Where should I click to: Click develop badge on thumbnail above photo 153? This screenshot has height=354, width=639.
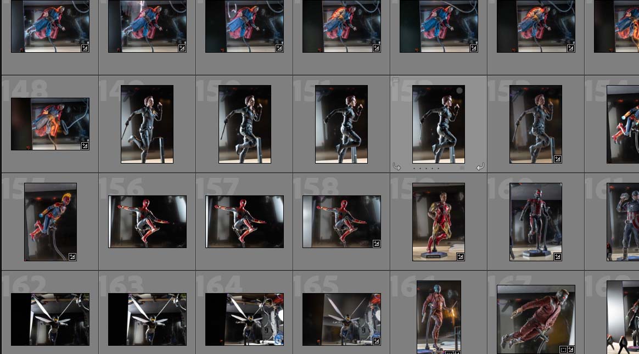pyautogui.click(x=570, y=48)
